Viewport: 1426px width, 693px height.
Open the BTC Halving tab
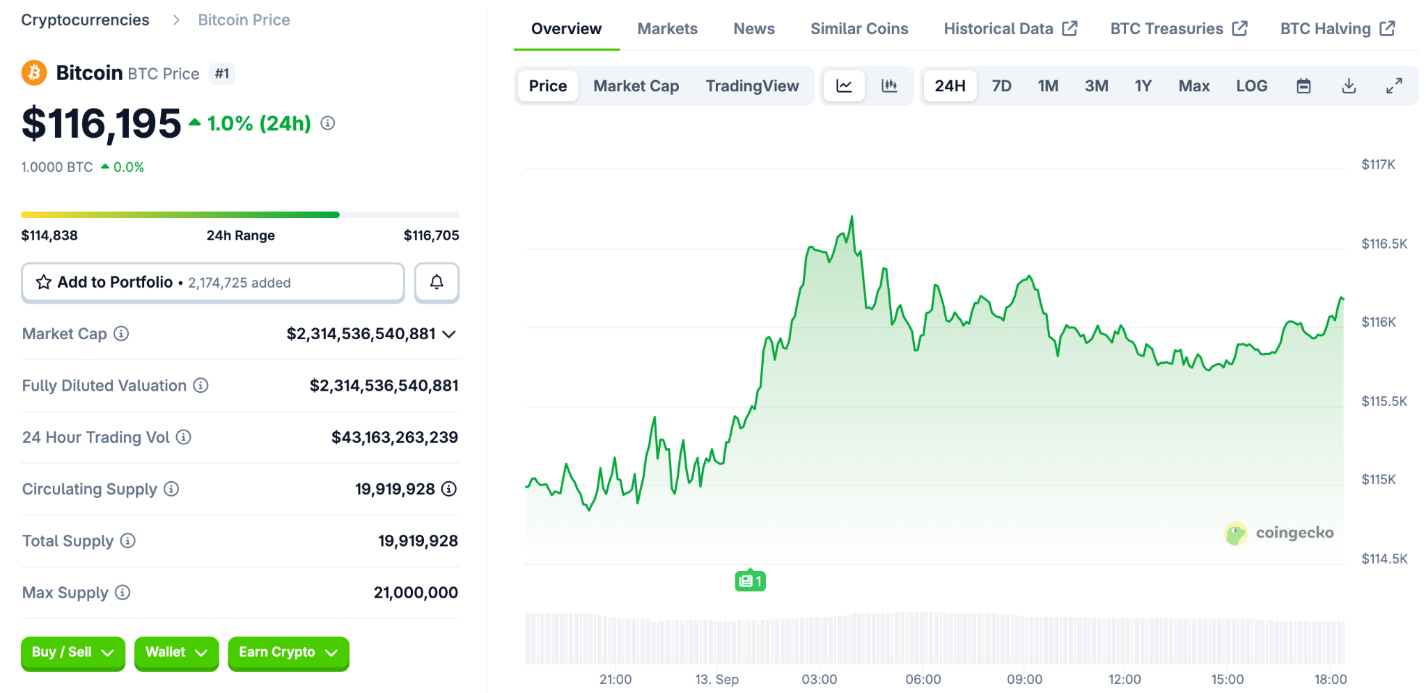click(1338, 29)
